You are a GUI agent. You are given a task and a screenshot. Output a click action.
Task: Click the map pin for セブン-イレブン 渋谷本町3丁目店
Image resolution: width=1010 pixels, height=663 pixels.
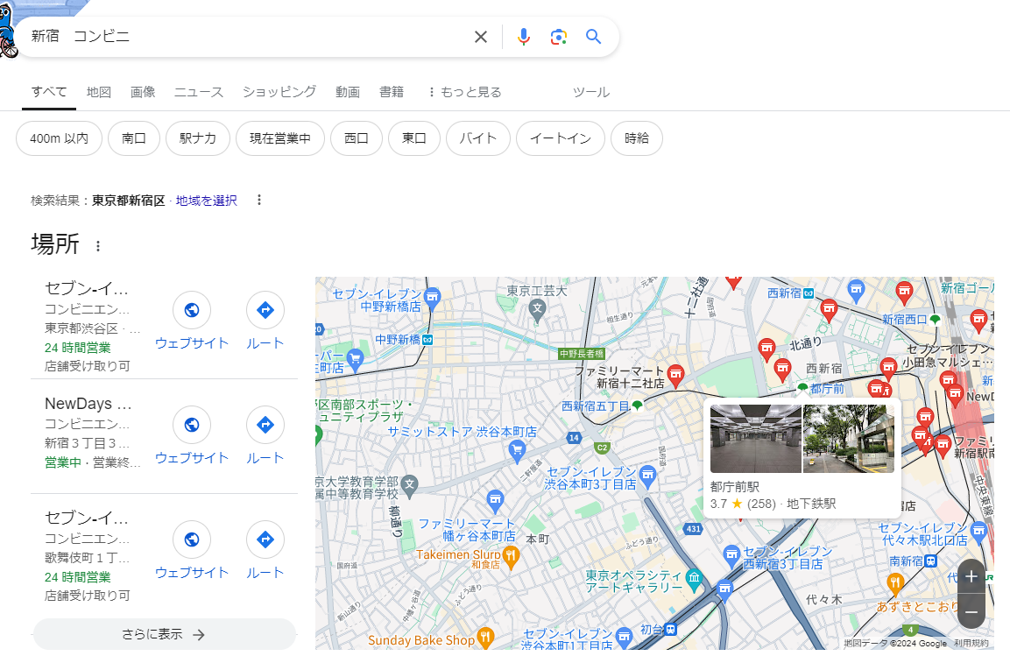pos(648,476)
